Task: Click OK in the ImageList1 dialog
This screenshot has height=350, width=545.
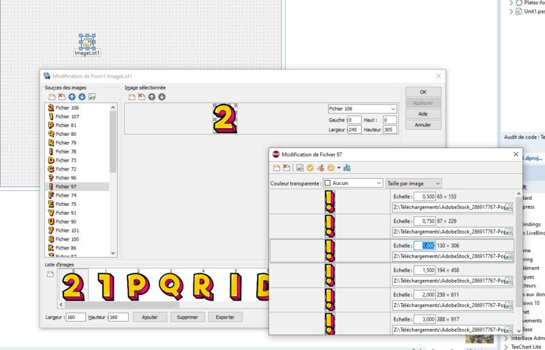Action: (423, 92)
